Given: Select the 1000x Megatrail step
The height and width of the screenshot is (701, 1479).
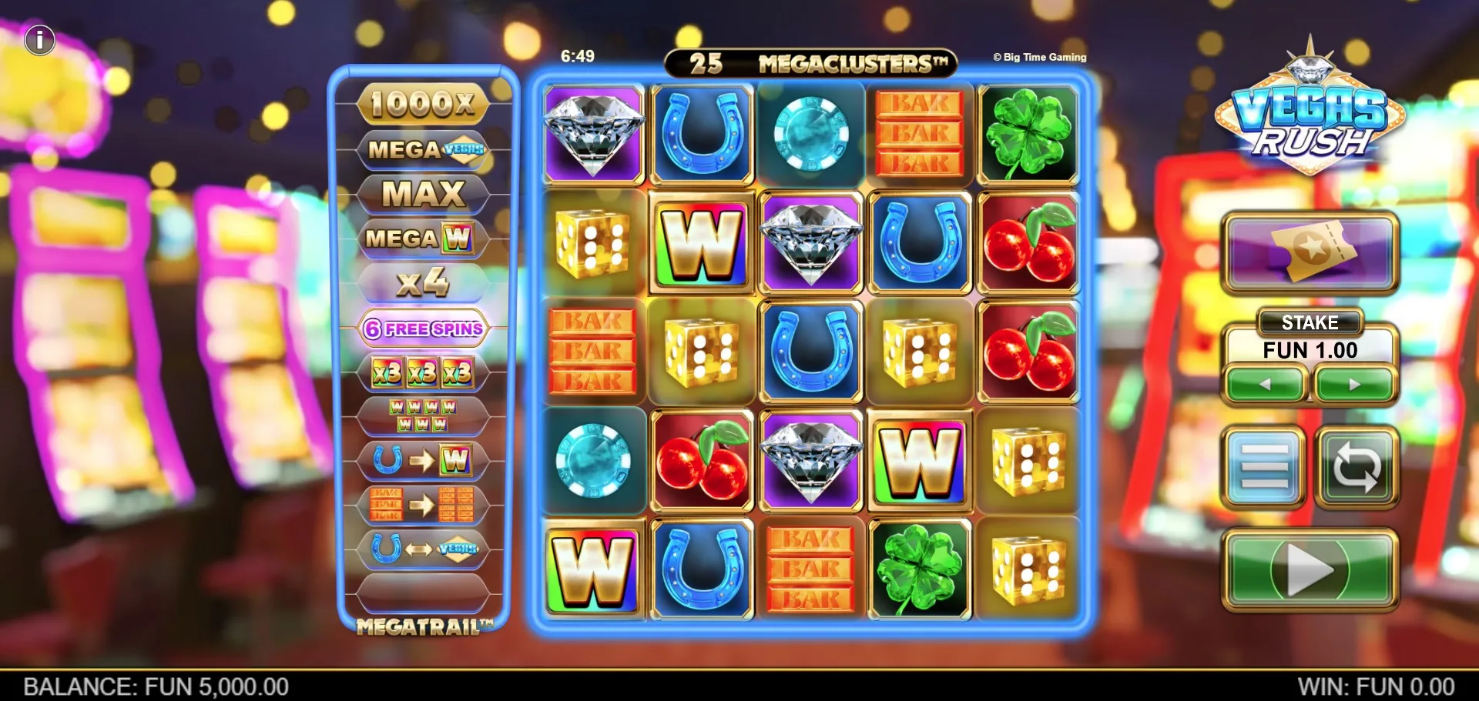Looking at the screenshot, I should [423, 104].
